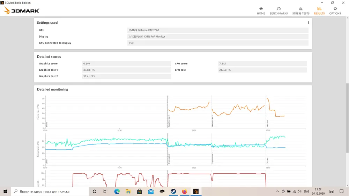Click the 3DMark logo
Viewport: 349px width, 196px height.
[22, 11]
